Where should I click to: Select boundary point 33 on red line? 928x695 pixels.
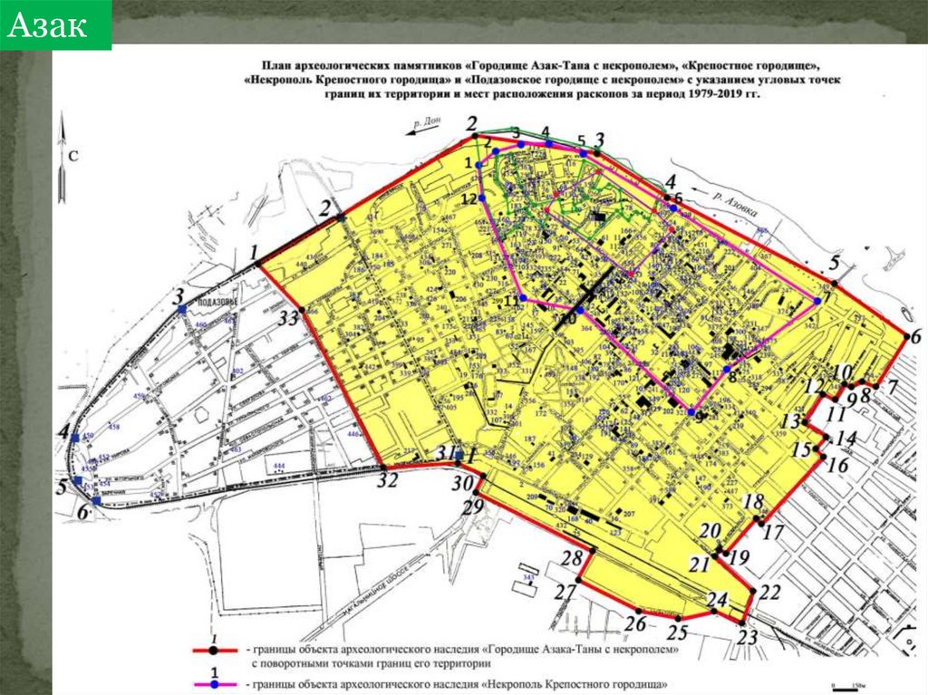303,310
